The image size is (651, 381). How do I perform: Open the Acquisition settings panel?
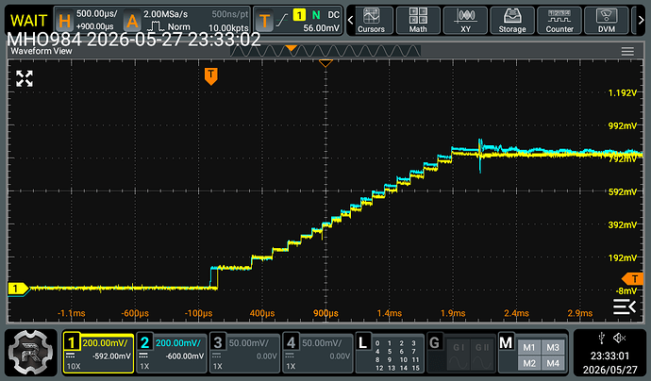(x=132, y=21)
